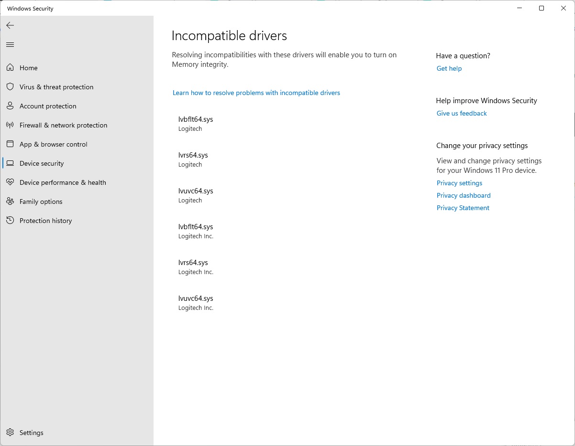575x446 pixels.
Task: Click the Family options people icon
Action: coord(10,202)
